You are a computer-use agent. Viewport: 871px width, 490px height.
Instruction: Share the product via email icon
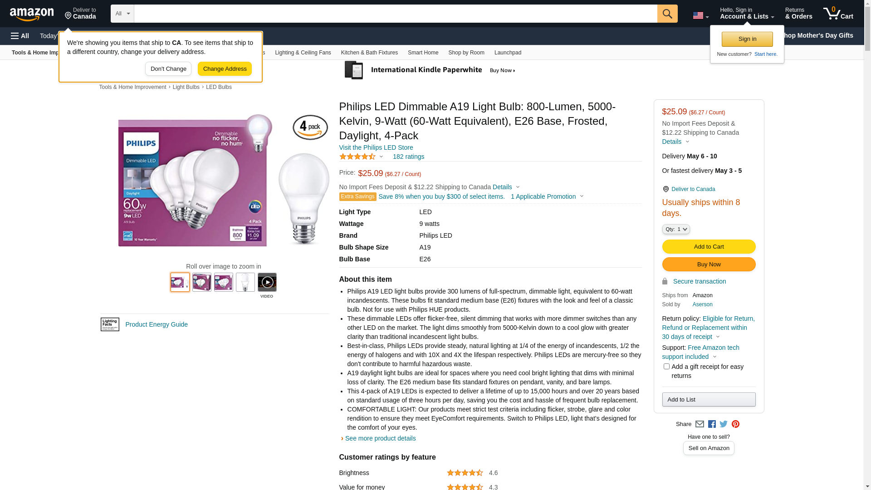pyautogui.click(x=700, y=424)
